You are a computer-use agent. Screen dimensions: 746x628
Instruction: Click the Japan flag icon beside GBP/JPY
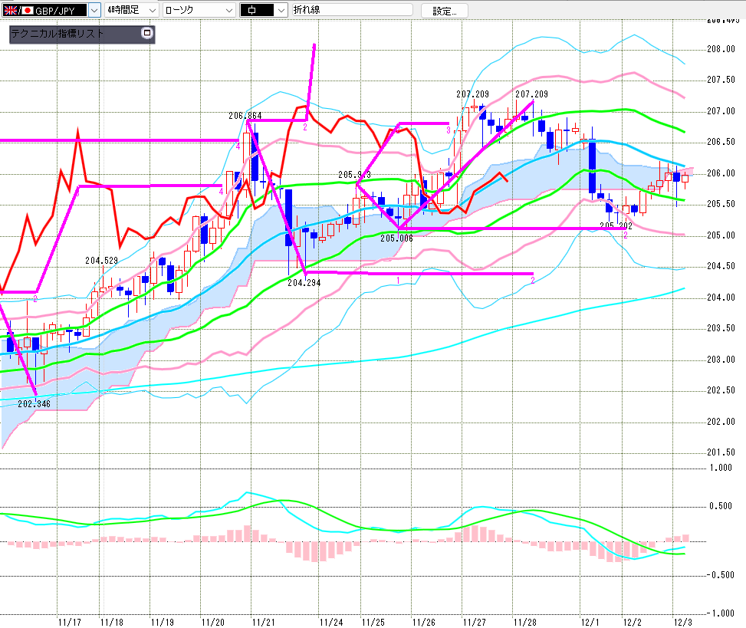(28, 10)
